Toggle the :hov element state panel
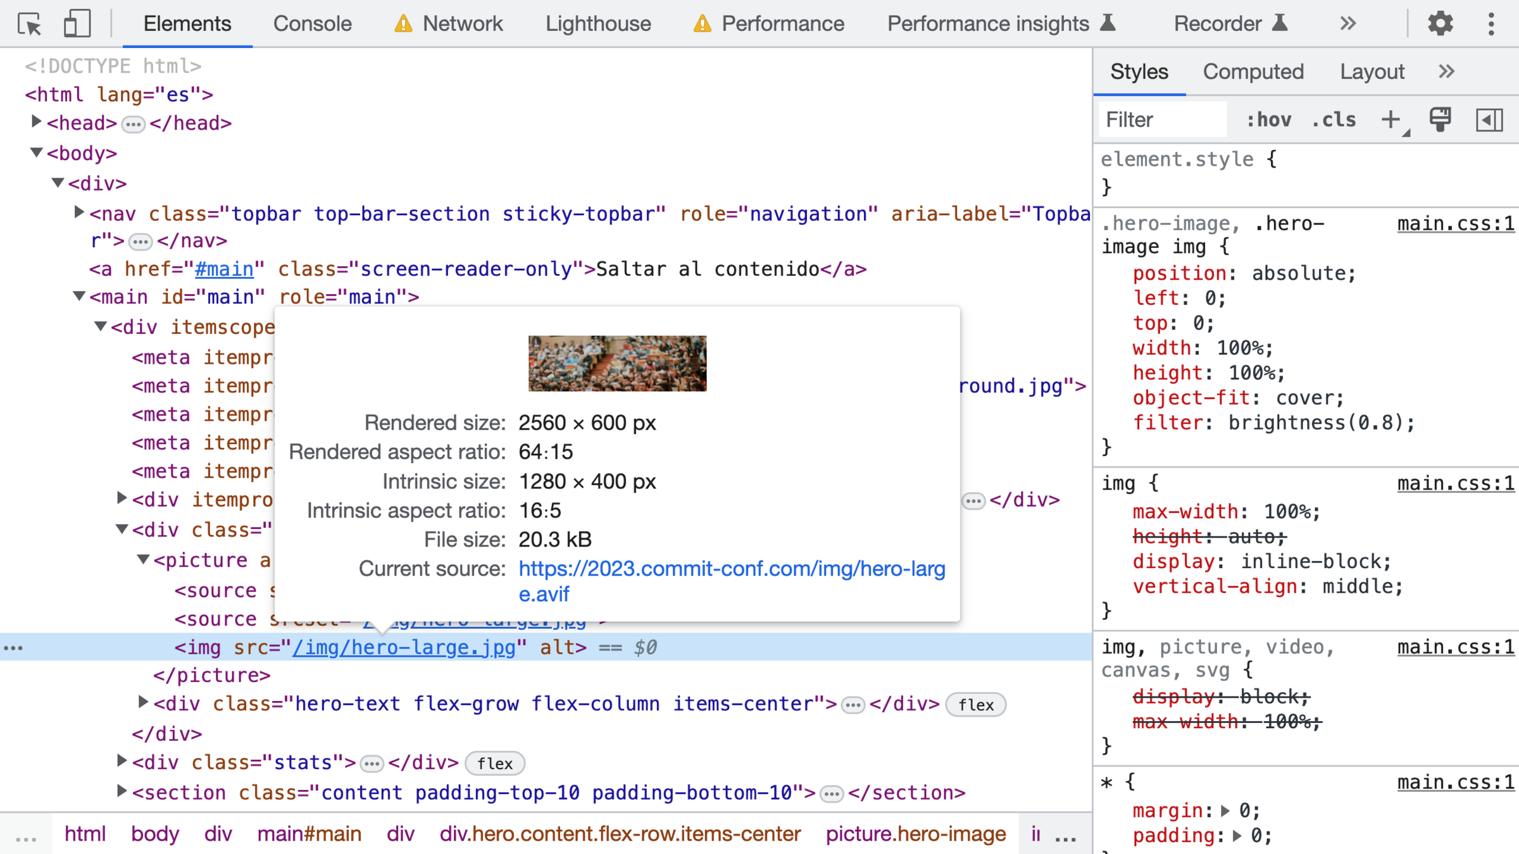Image resolution: width=1519 pixels, height=854 pixels. (x=1268, y=120)
